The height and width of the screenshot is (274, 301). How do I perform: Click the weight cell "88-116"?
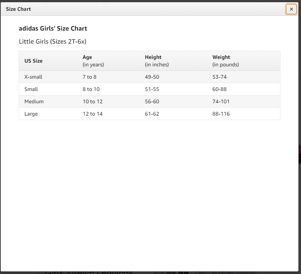221,114
